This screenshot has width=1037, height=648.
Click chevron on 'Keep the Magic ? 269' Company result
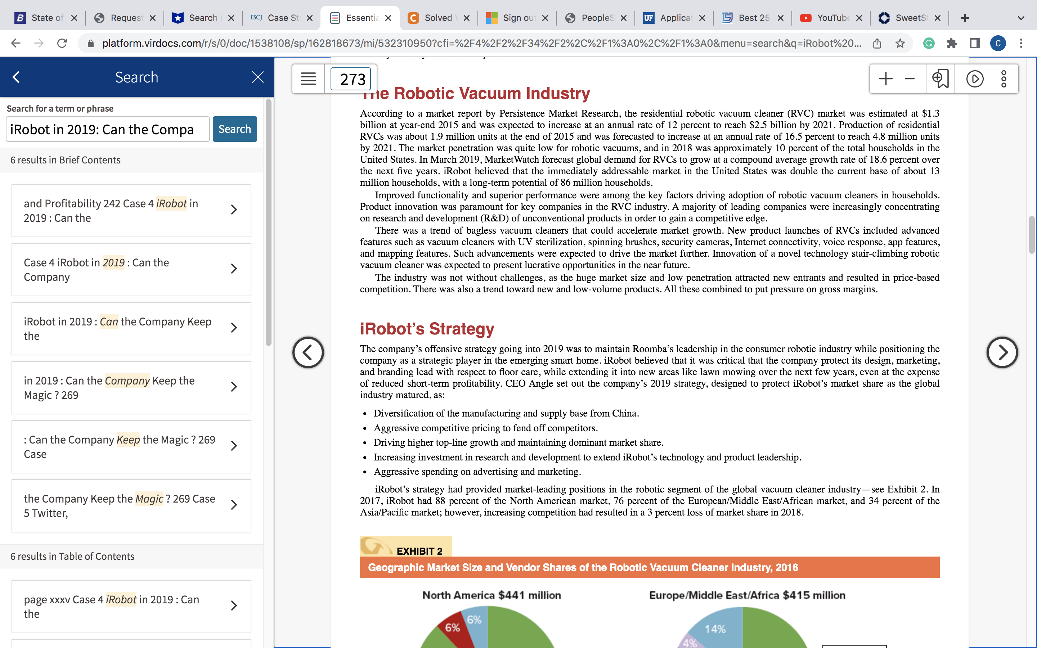tap(234, 387)
